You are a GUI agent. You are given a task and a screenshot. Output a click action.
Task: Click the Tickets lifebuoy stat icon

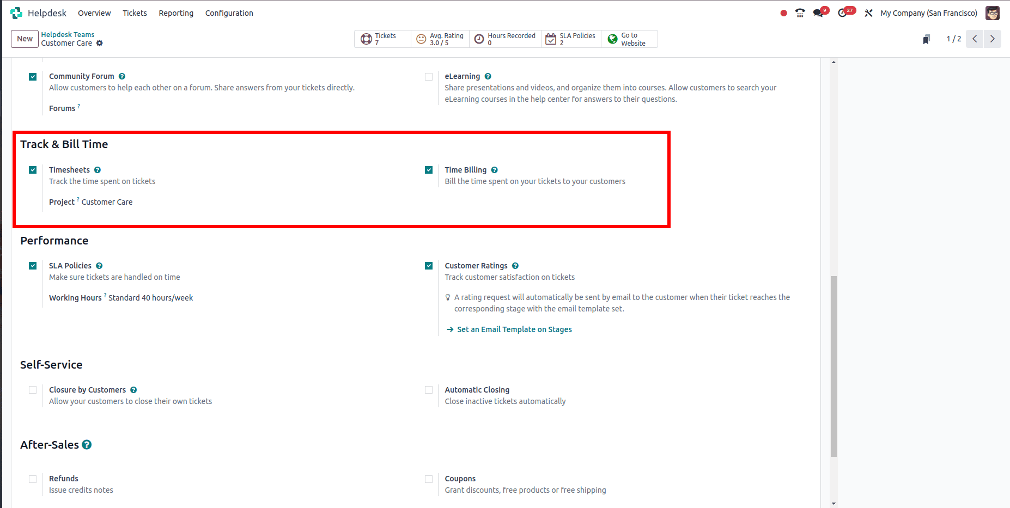pyautogui.click(x=366, y=39)
